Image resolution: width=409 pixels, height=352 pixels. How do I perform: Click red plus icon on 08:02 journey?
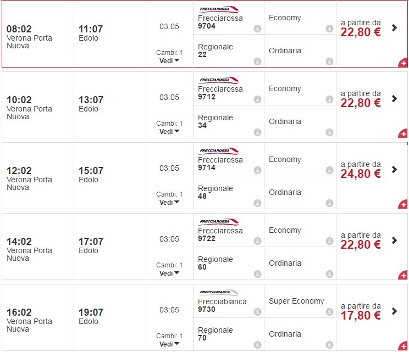404,63
